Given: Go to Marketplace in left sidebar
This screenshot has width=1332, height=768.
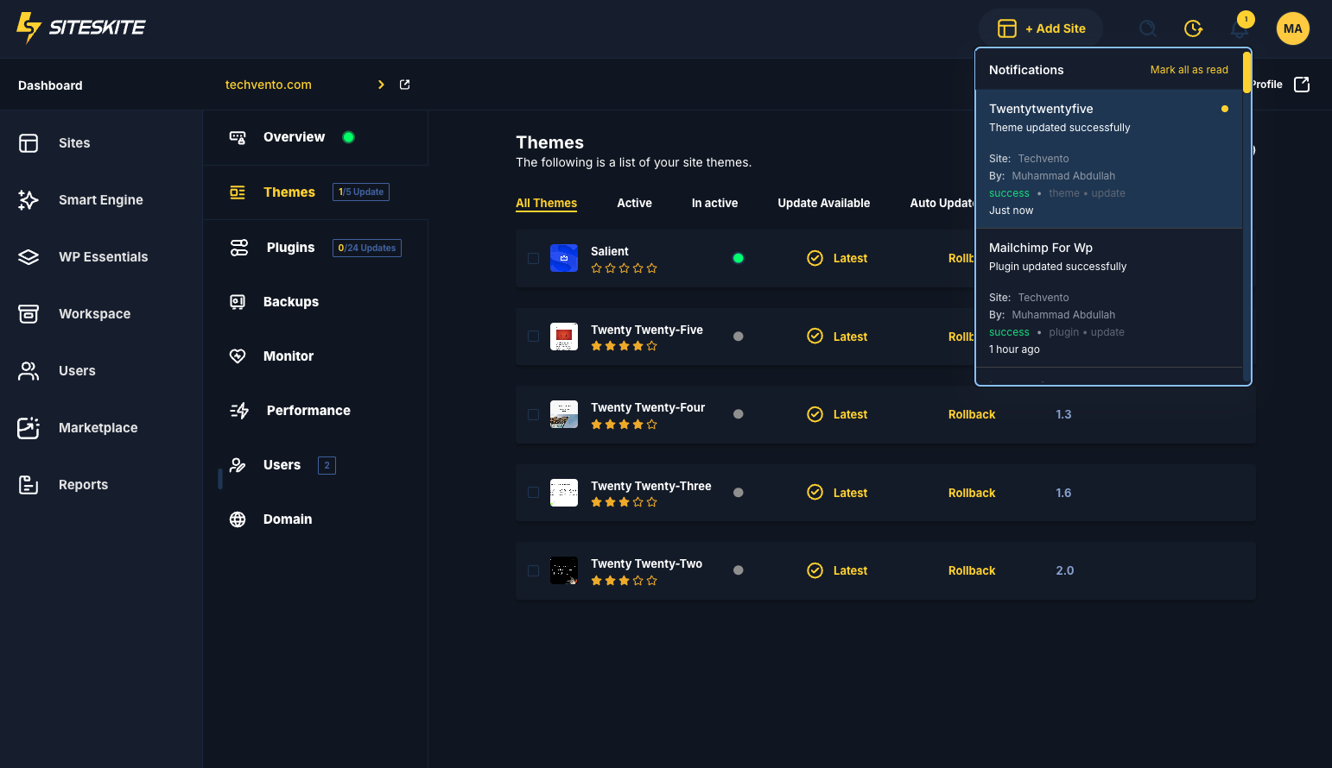Looking at the screenshot, I should (98, 428).
